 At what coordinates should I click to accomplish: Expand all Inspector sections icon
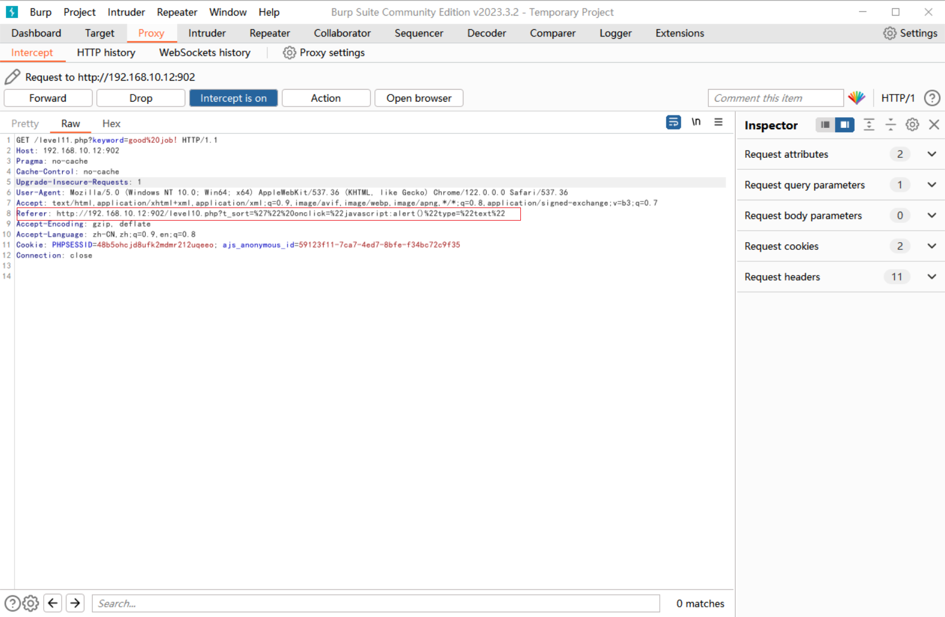pyautogui.click(x=869, y=125)
